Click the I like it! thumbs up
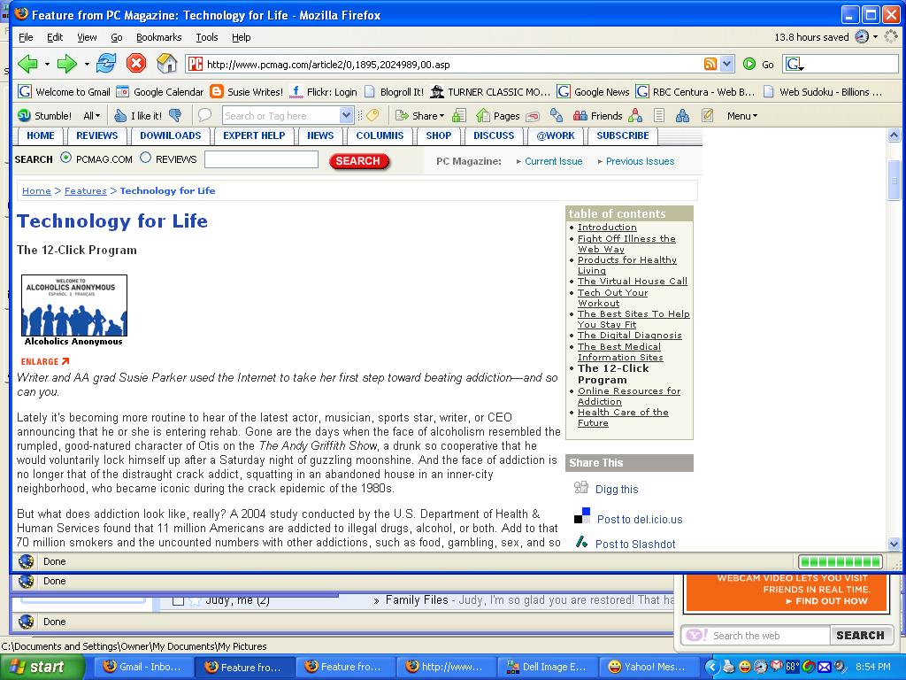This screenshot has height=680, width=906. pyautogui.click(x=138, y=116)
